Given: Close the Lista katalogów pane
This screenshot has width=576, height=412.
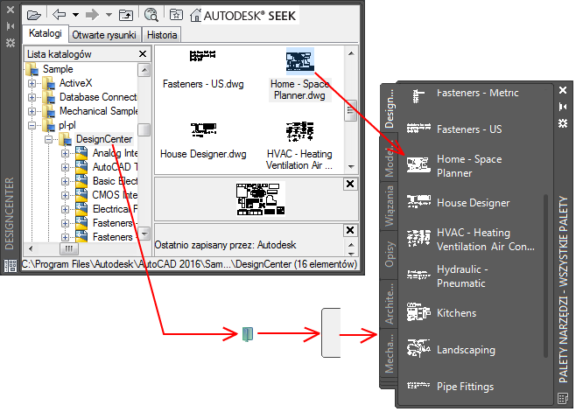Looking at the screenshot, I should coord(143,54).
